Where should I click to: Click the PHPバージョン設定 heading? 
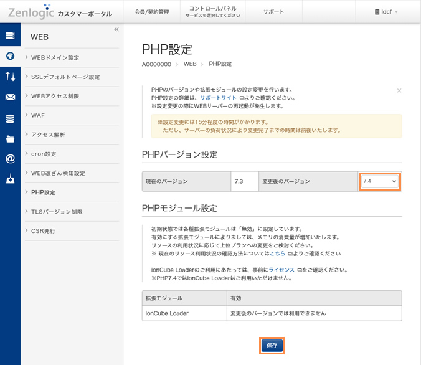click(179, 154)
